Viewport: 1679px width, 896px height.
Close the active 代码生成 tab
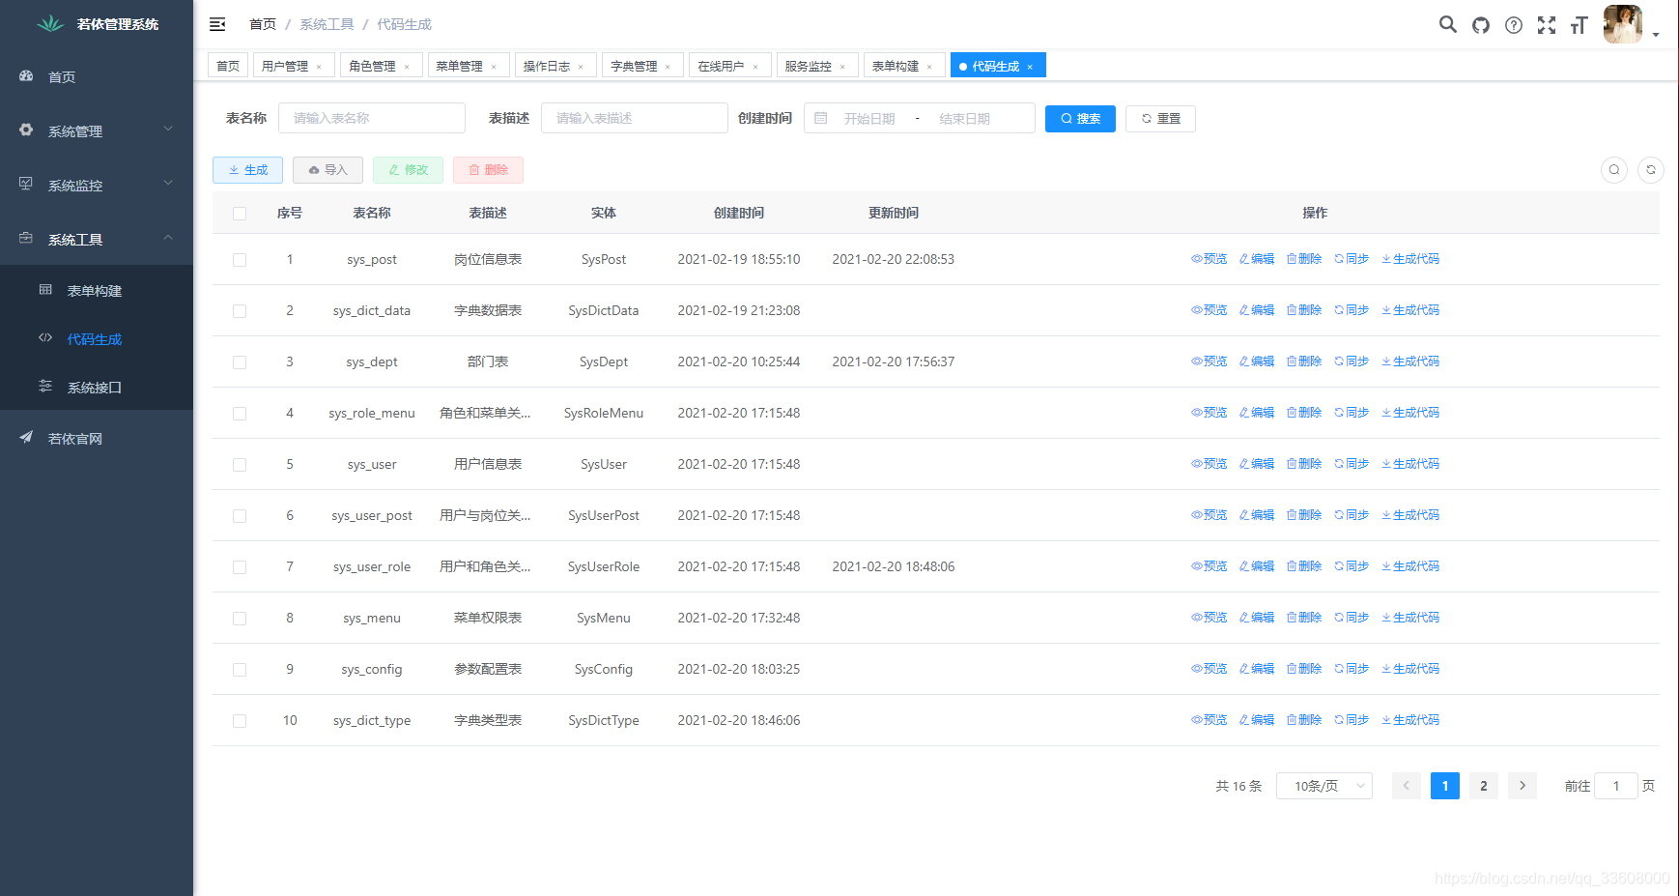click(1030, 67)
